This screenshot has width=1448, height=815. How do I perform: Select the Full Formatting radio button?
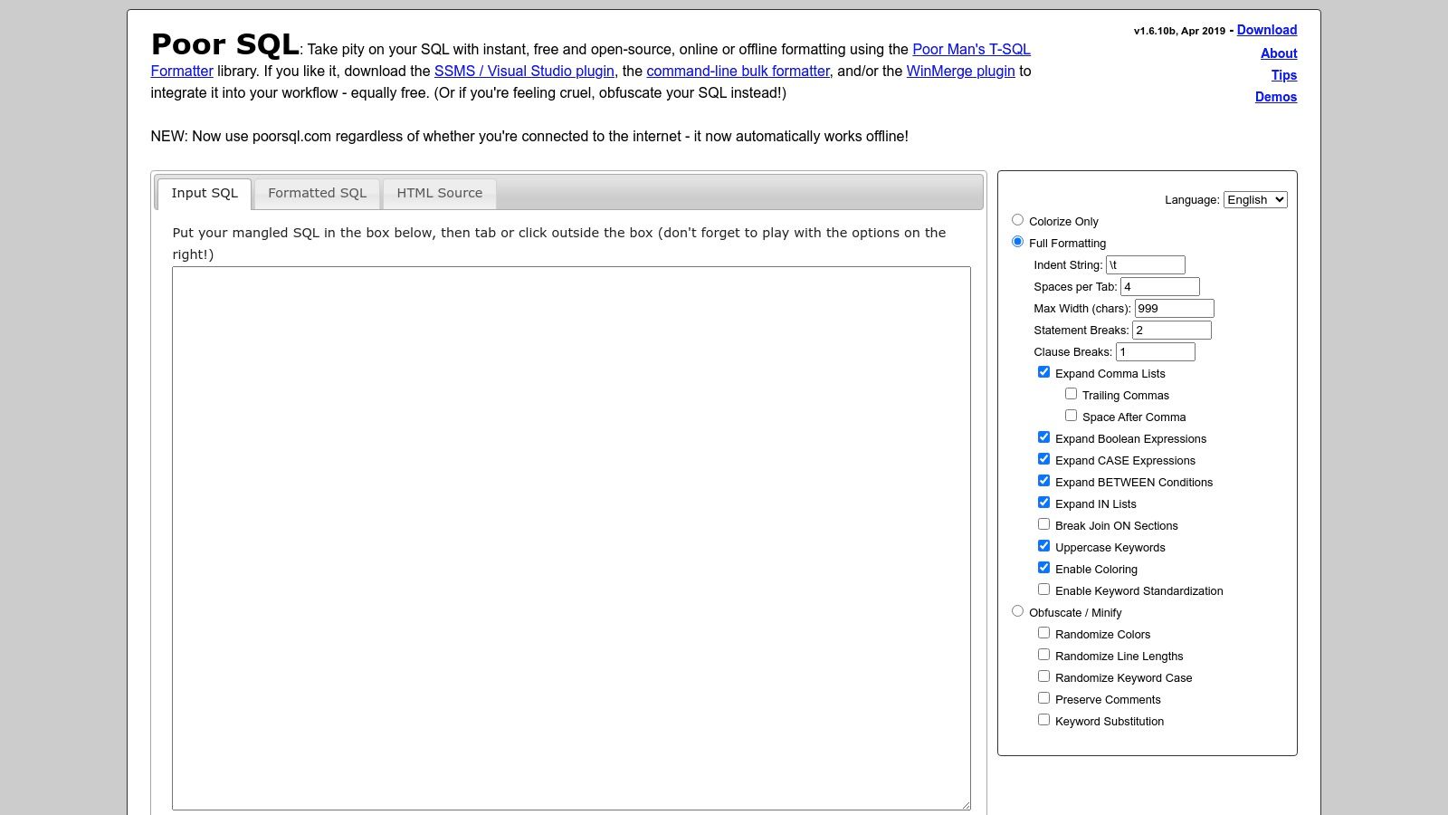[1017, 242]
